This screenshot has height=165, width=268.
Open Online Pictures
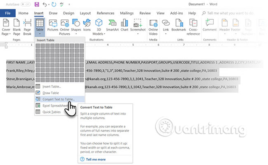[65, 27]
